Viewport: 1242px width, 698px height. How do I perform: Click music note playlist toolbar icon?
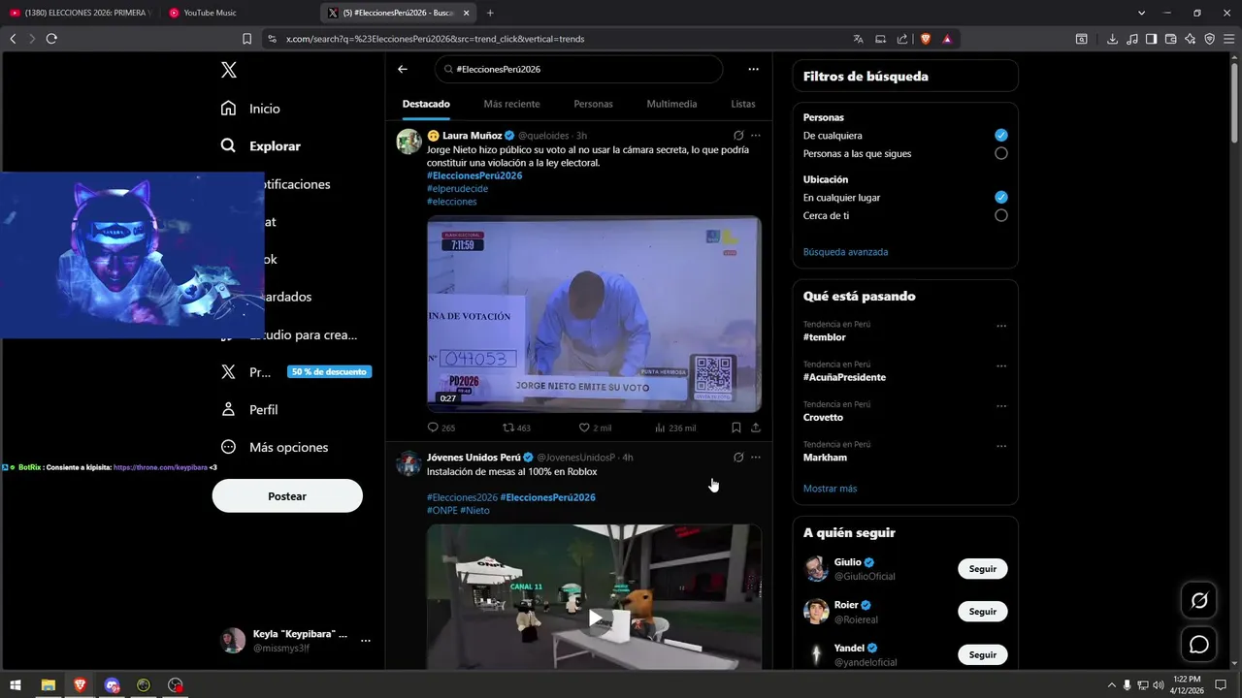pos(1131,39)
